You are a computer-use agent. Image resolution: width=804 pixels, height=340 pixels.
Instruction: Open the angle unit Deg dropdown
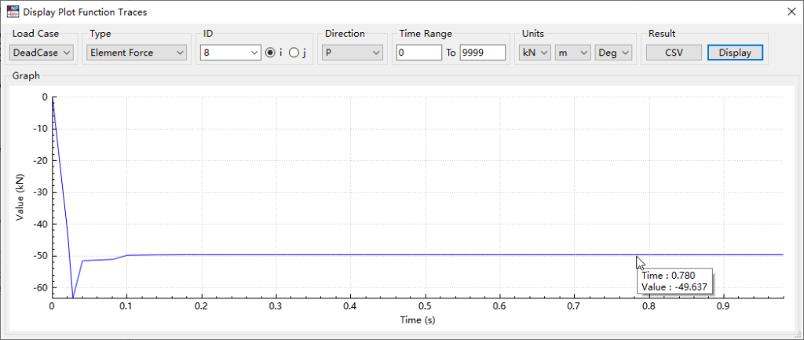(x=613, y=53)
